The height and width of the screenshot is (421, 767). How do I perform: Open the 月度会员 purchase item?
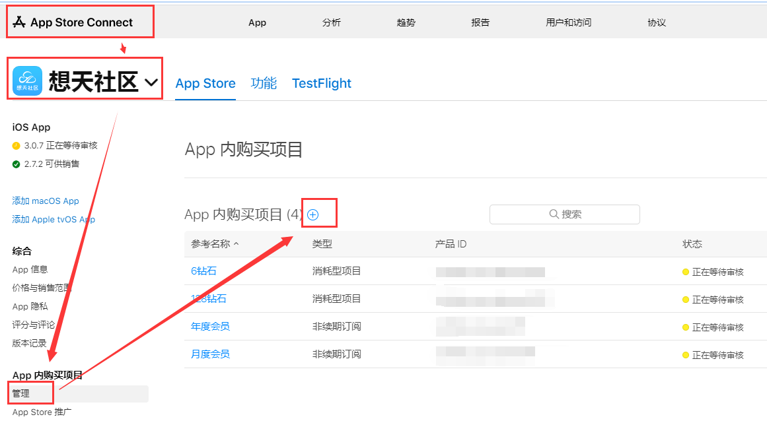(x=210, y=354)
